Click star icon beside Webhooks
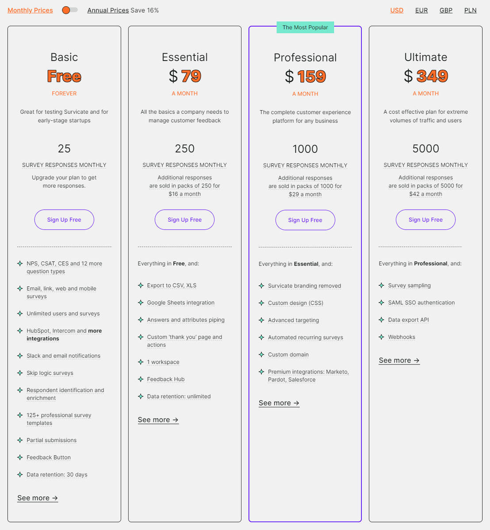 pyautogui.click(x=382, y=337)
